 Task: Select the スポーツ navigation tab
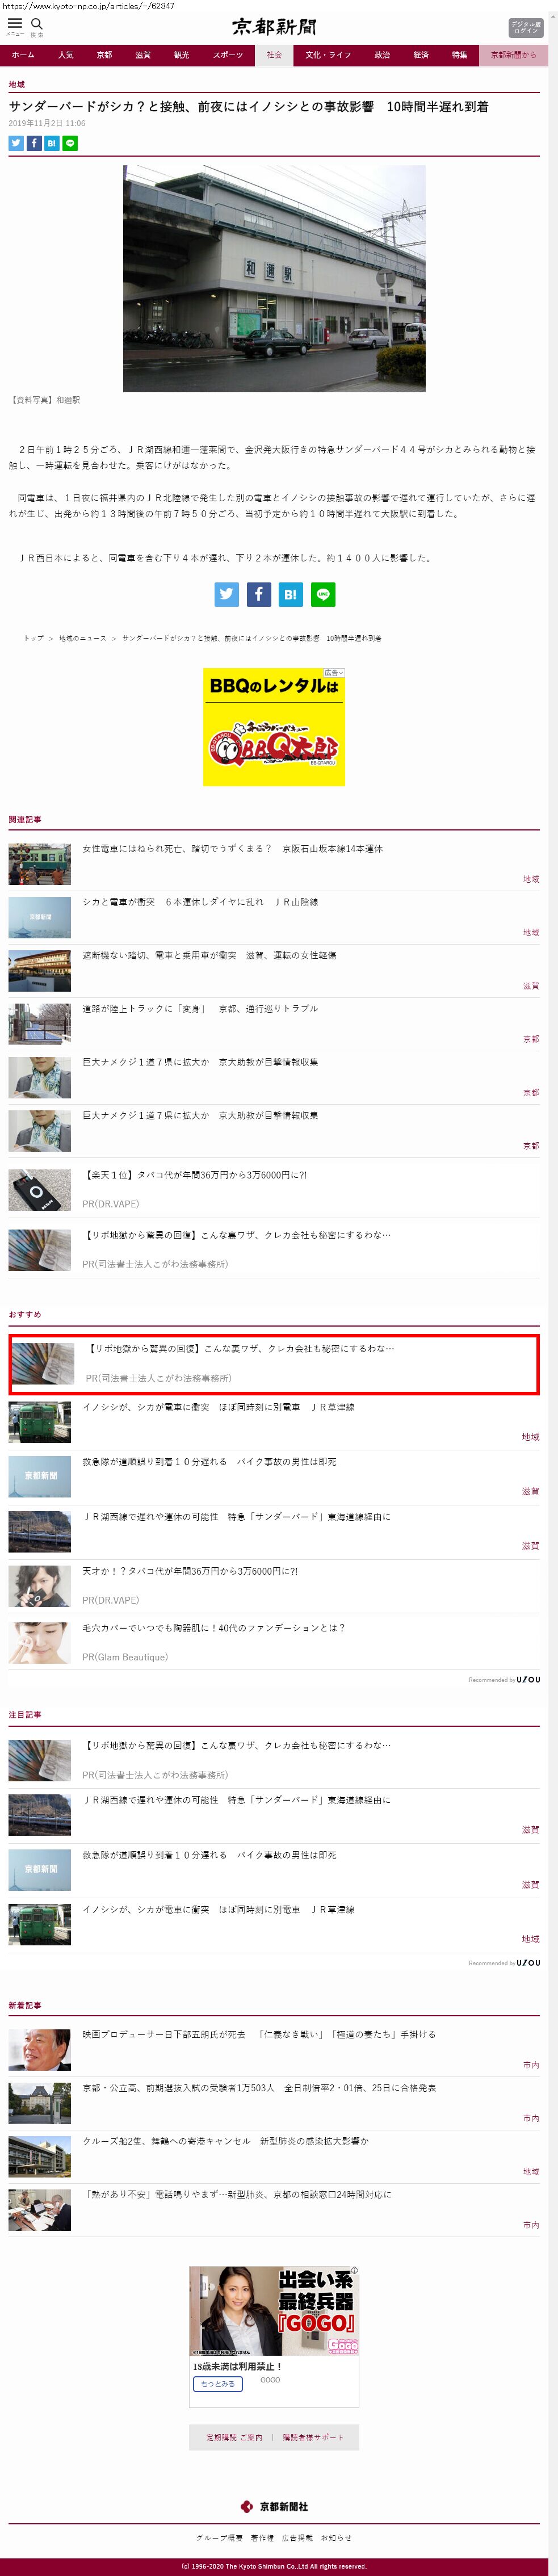228,55
